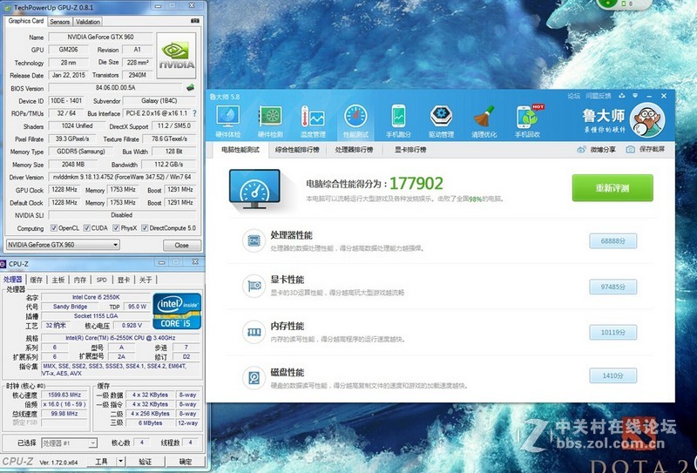The width and height of the screenshot is (697, 473).
Task: Click the BIOS Version field 84.06.0D.00.5A
Action: 116,88
